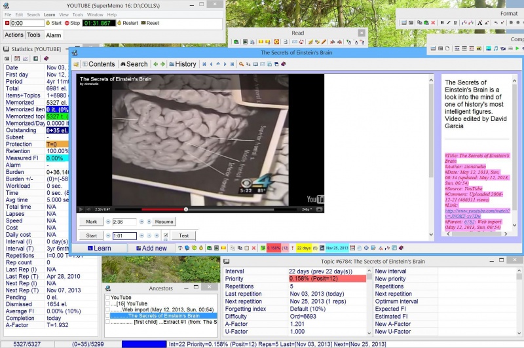The height and width of the screenshot is (348, 524).
Task: Go back with the green left arrow
Action: click(x=156, y=64)
